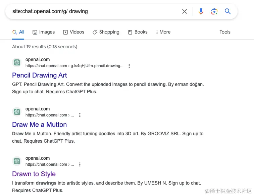Open three-dot menu for Draw Me a Mutton result

coord(80,115)
